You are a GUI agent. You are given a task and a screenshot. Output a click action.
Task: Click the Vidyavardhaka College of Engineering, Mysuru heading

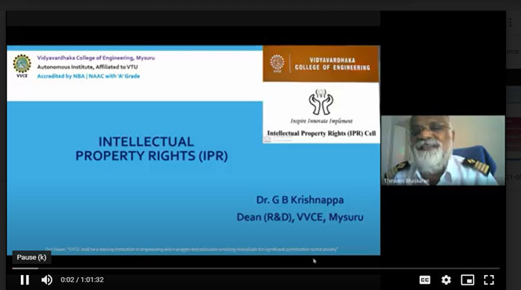96,58
